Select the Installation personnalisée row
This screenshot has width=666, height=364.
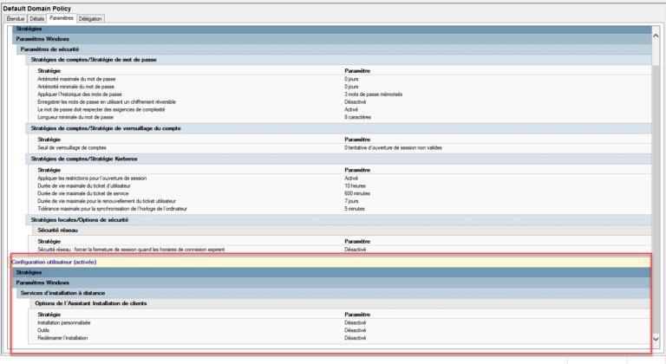(340, 322)
